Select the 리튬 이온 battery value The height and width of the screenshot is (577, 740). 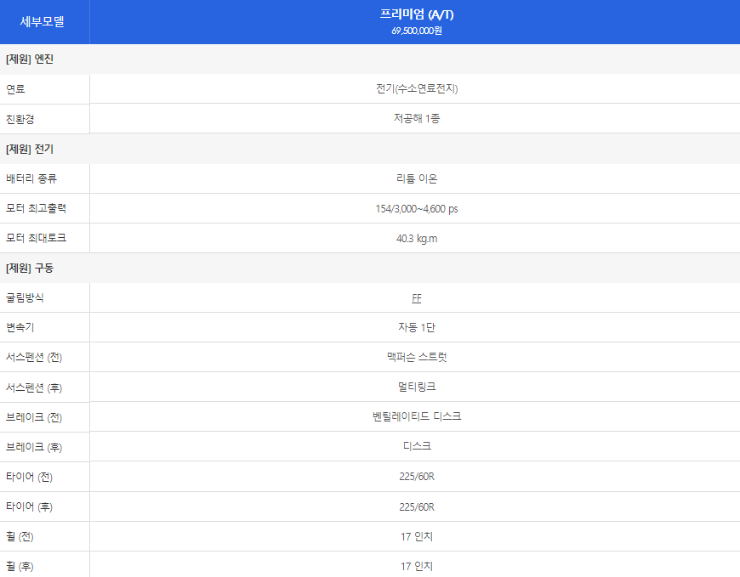pyautogui.click(x=416, y=178)
